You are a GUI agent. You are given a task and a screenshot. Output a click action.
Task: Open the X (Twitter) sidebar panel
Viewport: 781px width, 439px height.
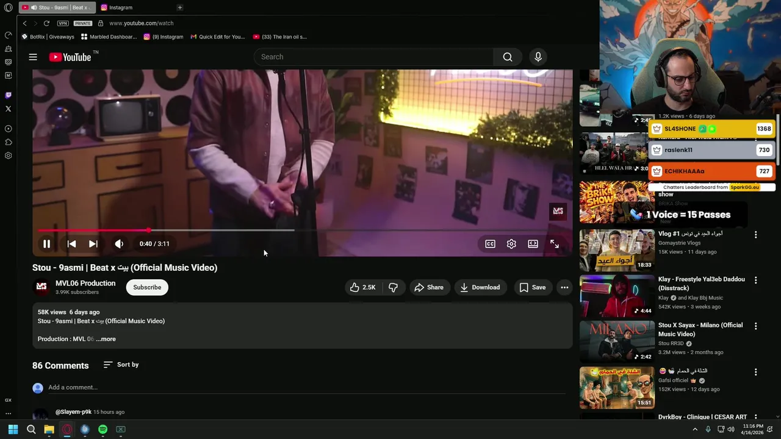pyautogui.click(x=8, y=109)
